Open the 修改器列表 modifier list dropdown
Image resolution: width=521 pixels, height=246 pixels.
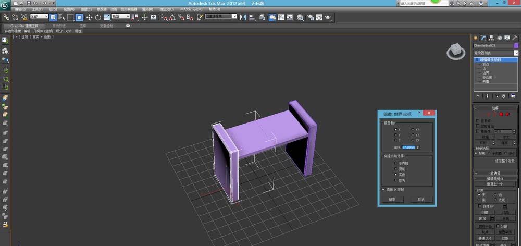pos(516,53)
